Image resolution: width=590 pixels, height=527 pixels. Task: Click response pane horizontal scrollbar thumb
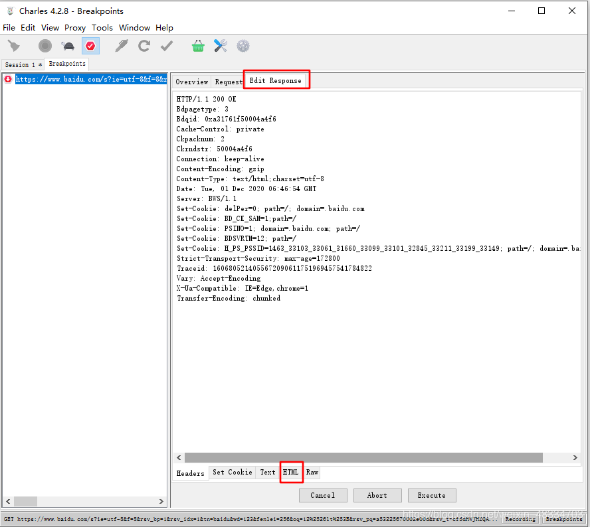363,457
